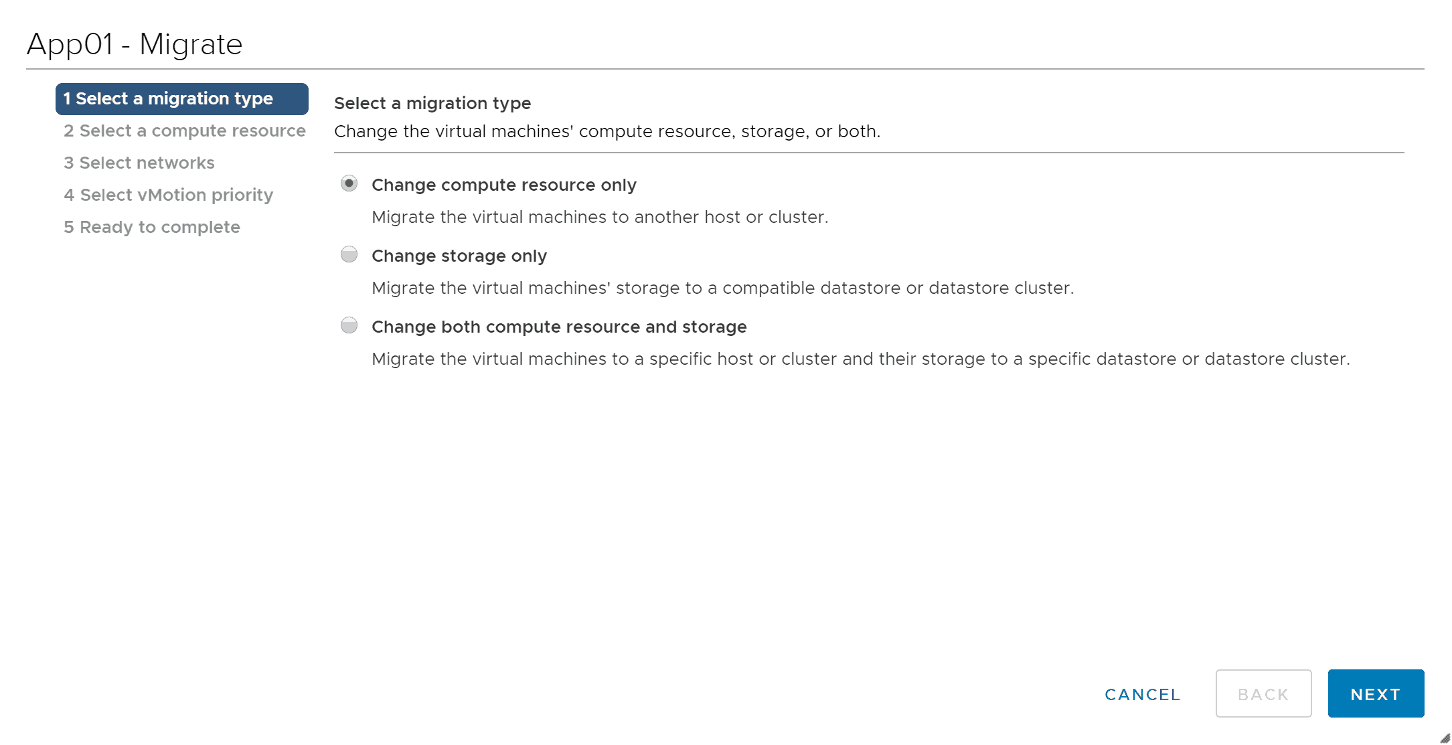This screenshot has height=745, width=1452.
Task: Navigate to Ready to complete step
Action: [151, 225]
